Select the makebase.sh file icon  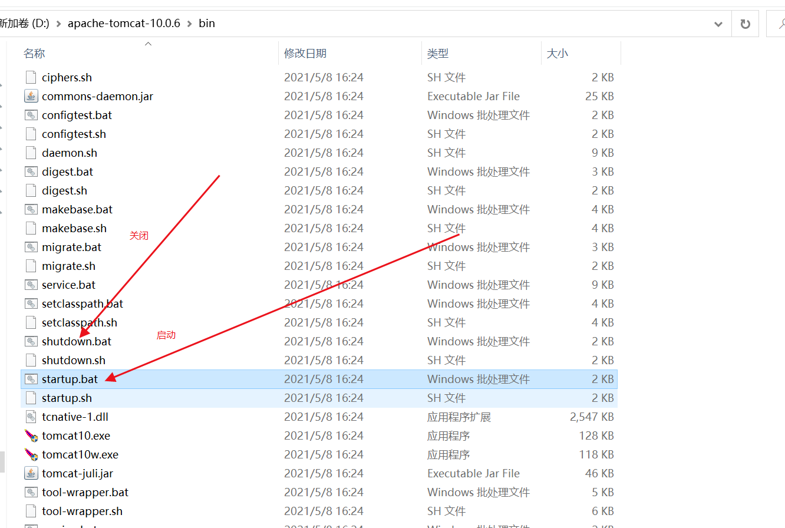tap(31, 228)
